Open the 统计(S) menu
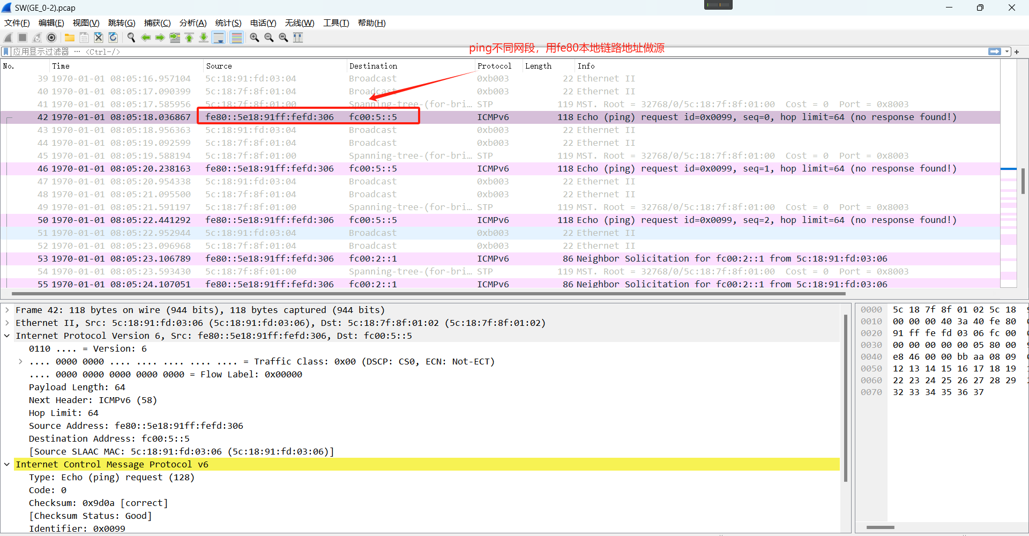Image resolution: width=1029 pixels, height=536 pixels. click(x=228, y=23)
